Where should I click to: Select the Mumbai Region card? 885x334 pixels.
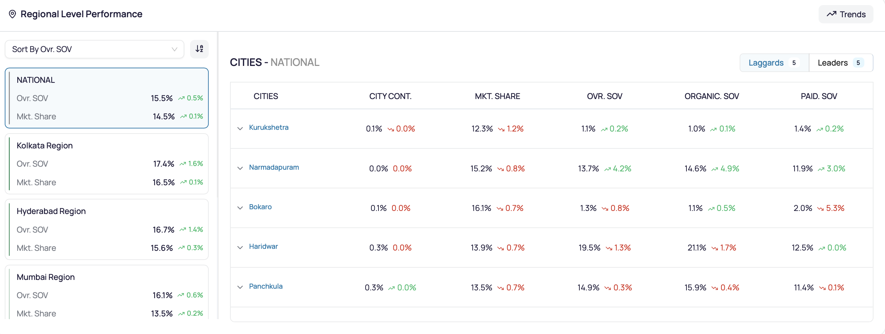(x=107, y=292)
